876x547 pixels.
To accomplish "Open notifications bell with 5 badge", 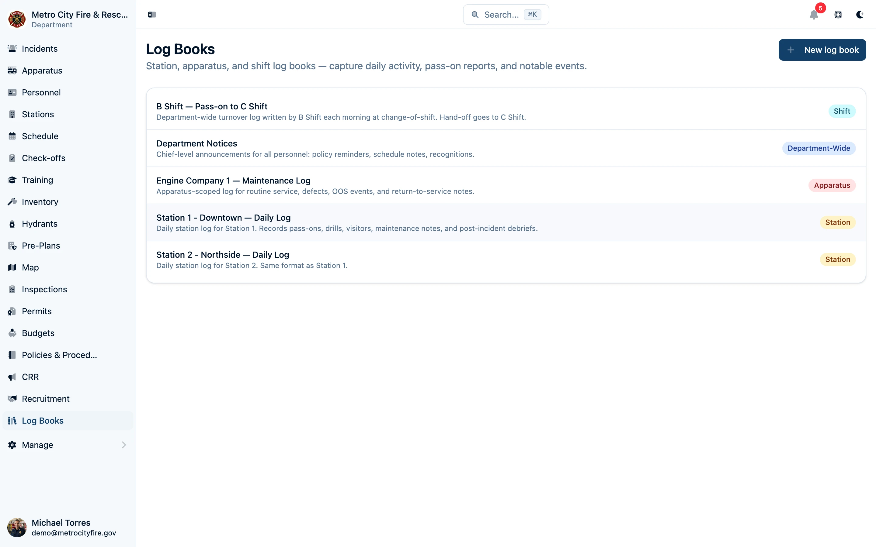I will tap(814, 15).
